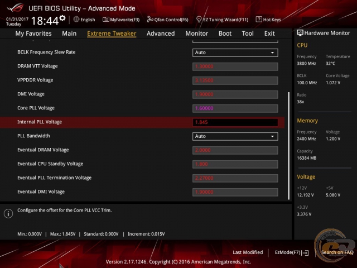Open BCLK Frequency Slew Rate dropdown
The height and width of the screenshot is (268, 357).
click(235, 52)
